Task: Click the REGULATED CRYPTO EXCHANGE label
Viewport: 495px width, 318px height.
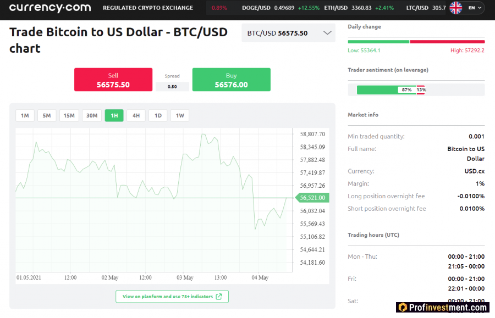Action: 148,8
